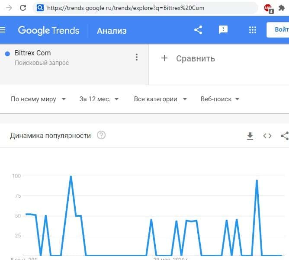Click the browser extensions puzzle icon

[x=282, y=8]
